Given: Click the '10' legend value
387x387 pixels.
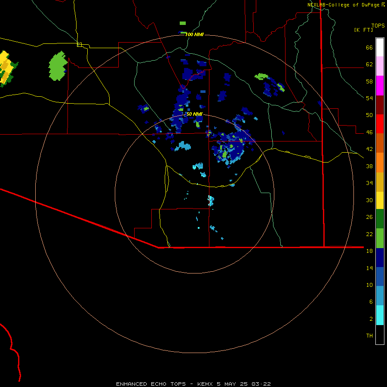Looking at the screenshot, I should pyautogui.click(x=369, y=285).
